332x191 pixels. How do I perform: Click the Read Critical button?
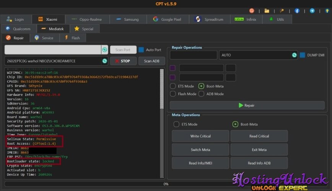point(259,136)
